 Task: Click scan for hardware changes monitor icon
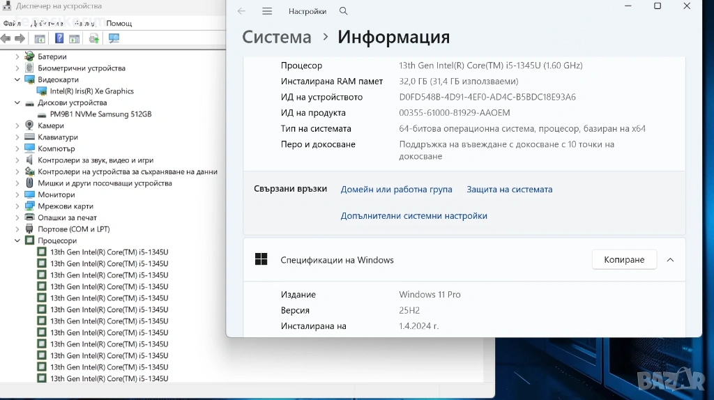[x=114, y=38]
